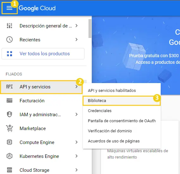Click the Compute Engine chip icon

pos(9,142)
